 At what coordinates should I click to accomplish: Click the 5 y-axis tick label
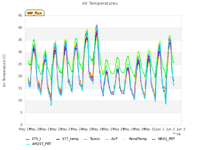(21, 112)
